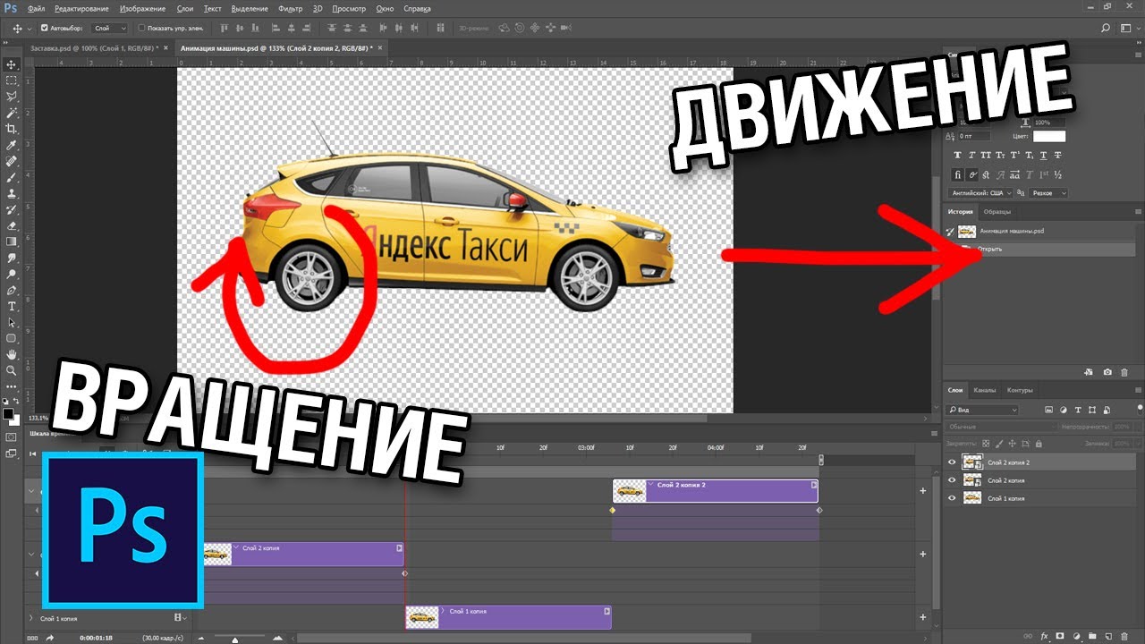Filter layers by type (T) icon
1145x644 pixels.
(x=1079, y=410)
